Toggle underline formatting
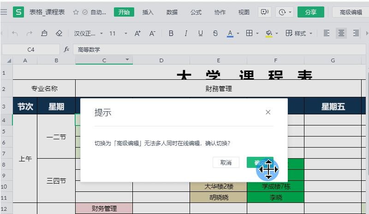Image resolution: width=369 pixels, height=214 pixels. pyautogui.click(x=201, y=33)
